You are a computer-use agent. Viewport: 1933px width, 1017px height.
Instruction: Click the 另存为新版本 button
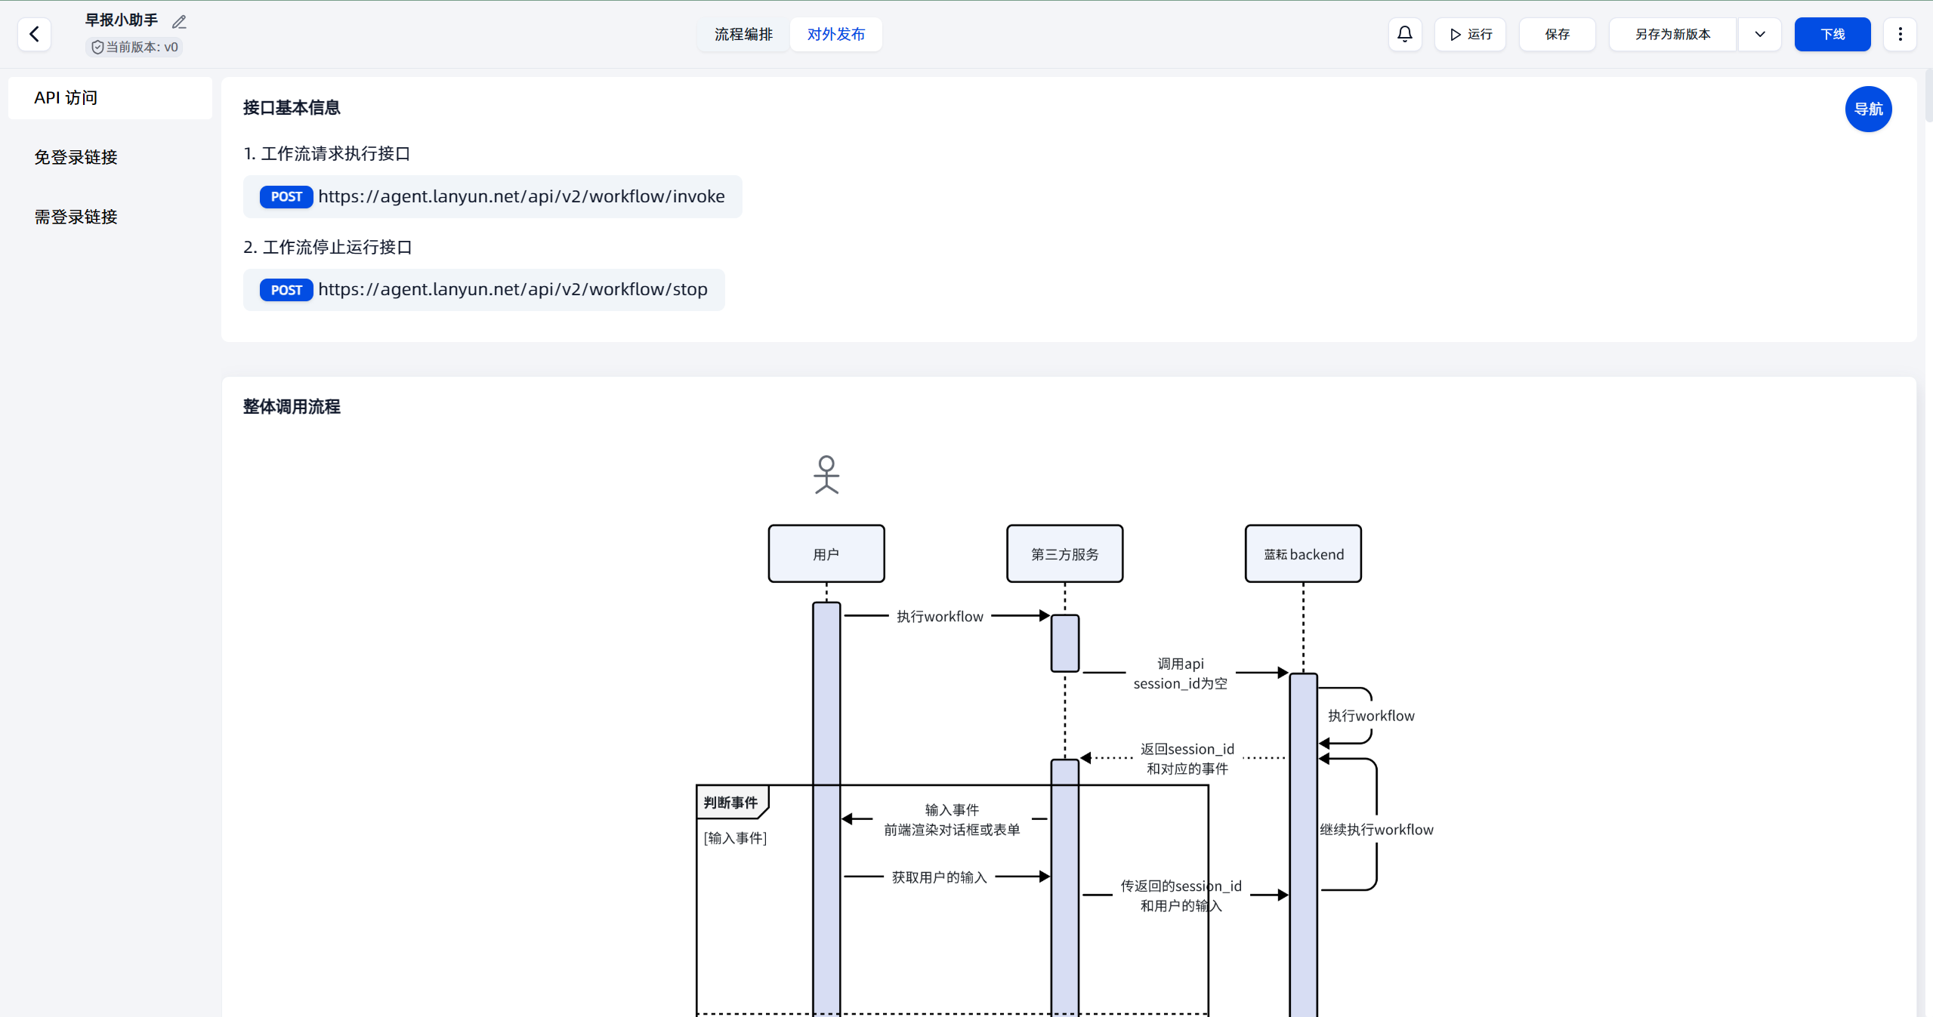pos(1672,34)
